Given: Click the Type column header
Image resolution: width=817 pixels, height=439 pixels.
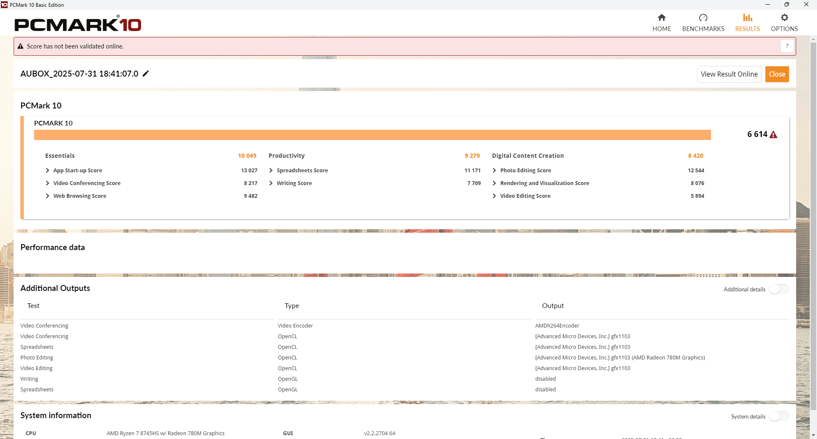Looking at the screenshot, I should (x=292, y=305).
